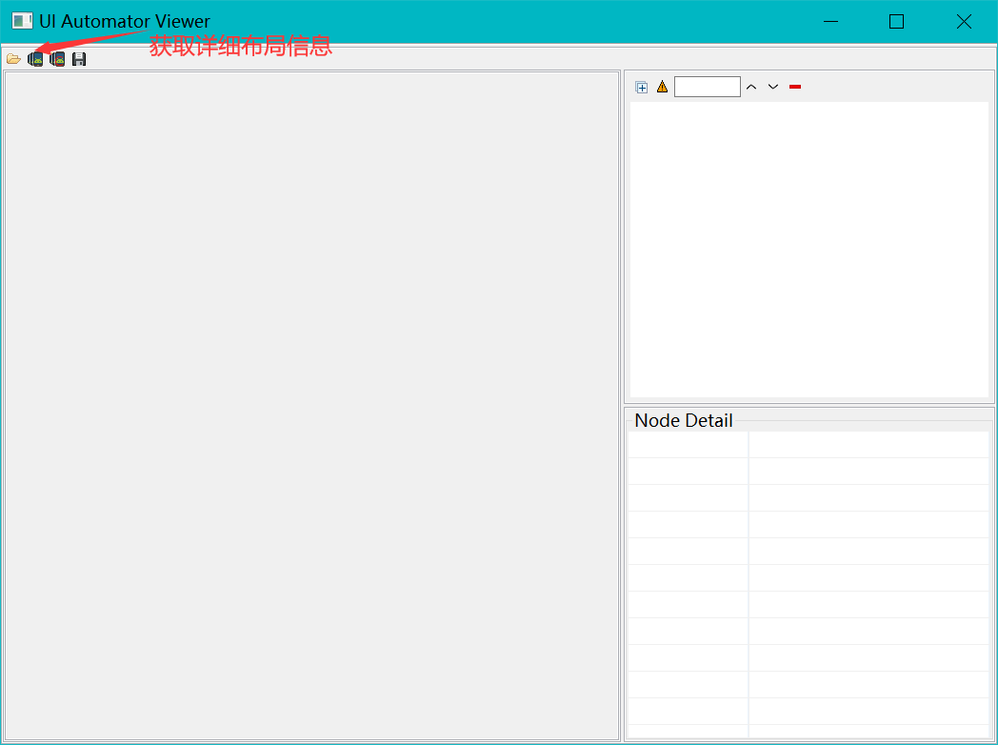Minimize the UI Automator Viewer window
The image size is (998, 745).
pyautogui.click(x=830, y=22)
